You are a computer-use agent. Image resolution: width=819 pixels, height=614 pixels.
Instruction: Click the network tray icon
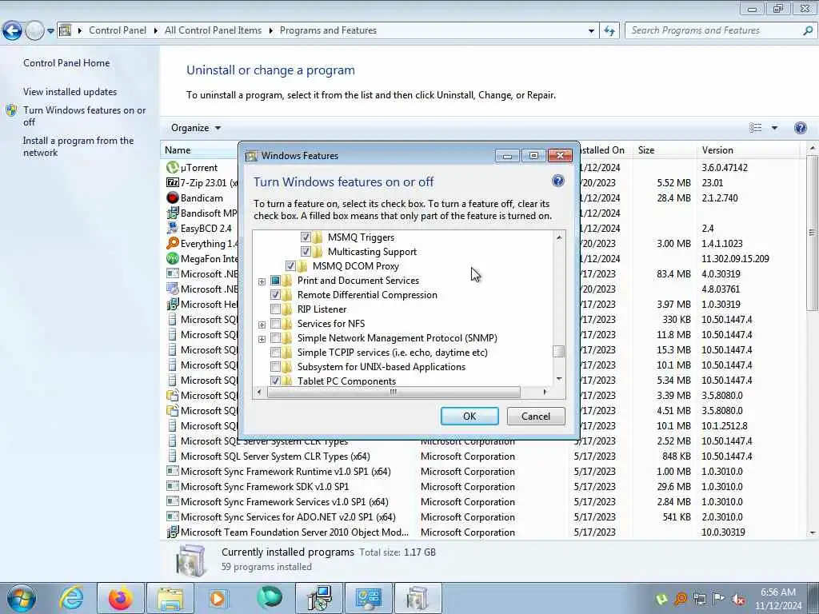pos(700,600)
